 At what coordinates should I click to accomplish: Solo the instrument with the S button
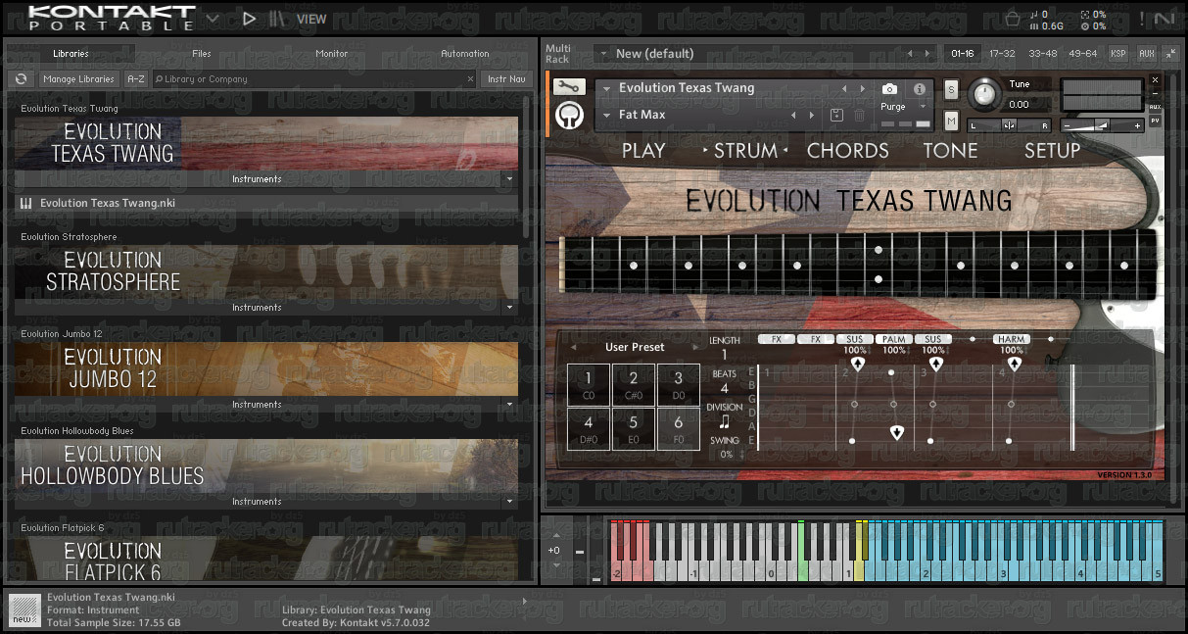tap(951, 90)
